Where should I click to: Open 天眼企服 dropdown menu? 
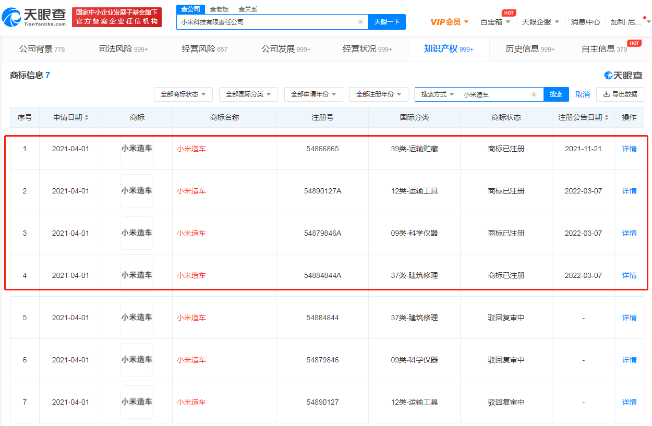[x=540, y=22]
